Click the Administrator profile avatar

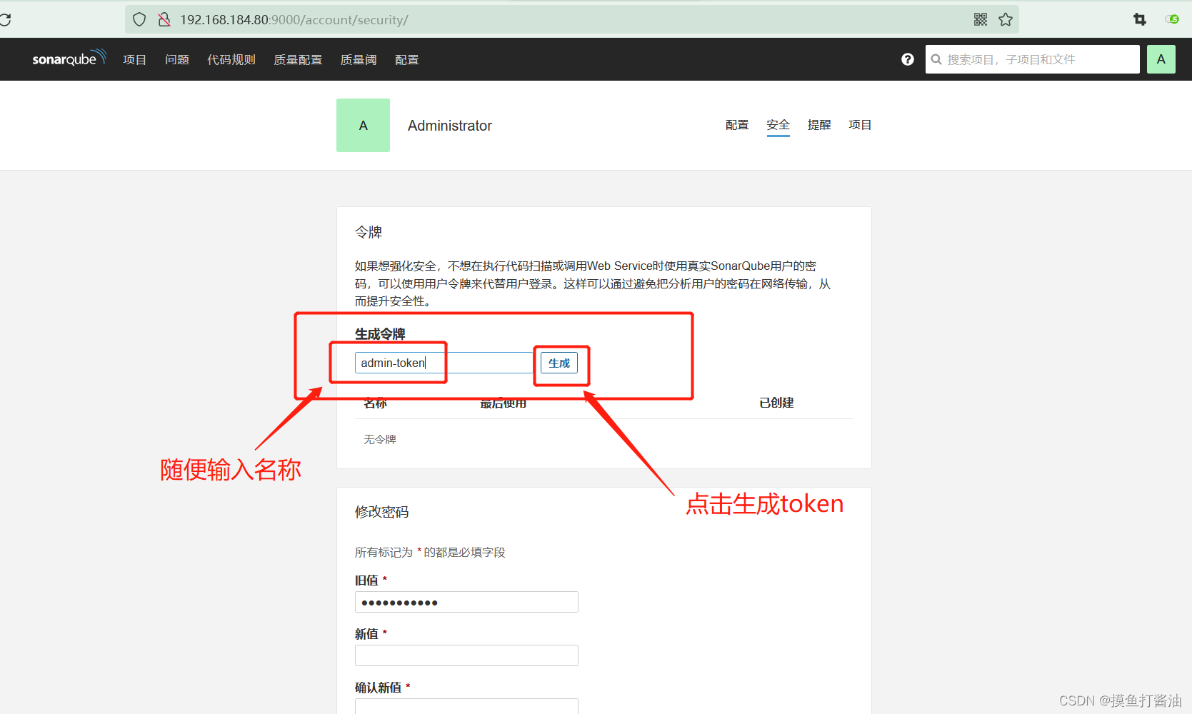point(363,125)
